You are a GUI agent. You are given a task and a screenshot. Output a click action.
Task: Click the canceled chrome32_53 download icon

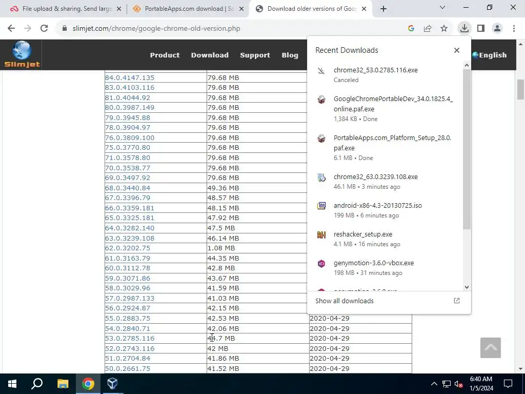click(321, 71)
